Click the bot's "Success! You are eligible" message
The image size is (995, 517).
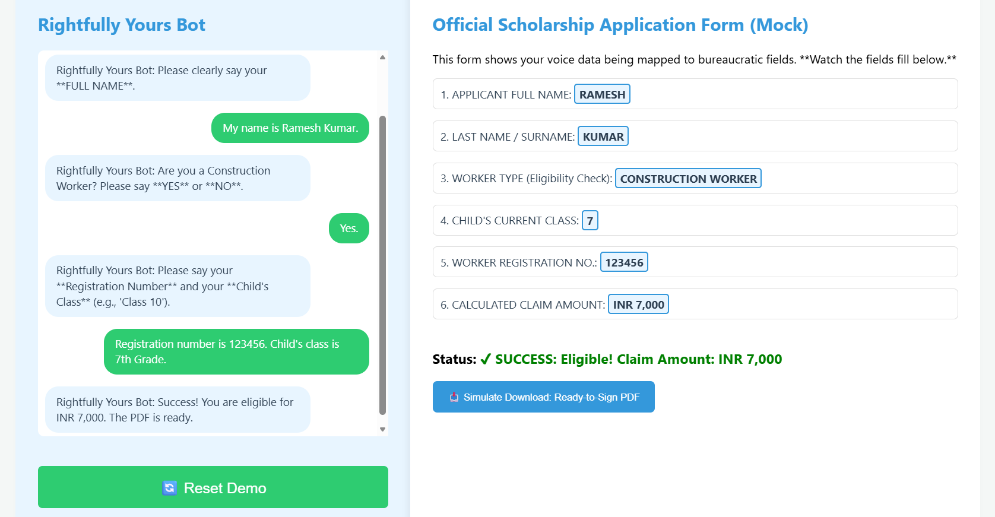tap(177, 410)
